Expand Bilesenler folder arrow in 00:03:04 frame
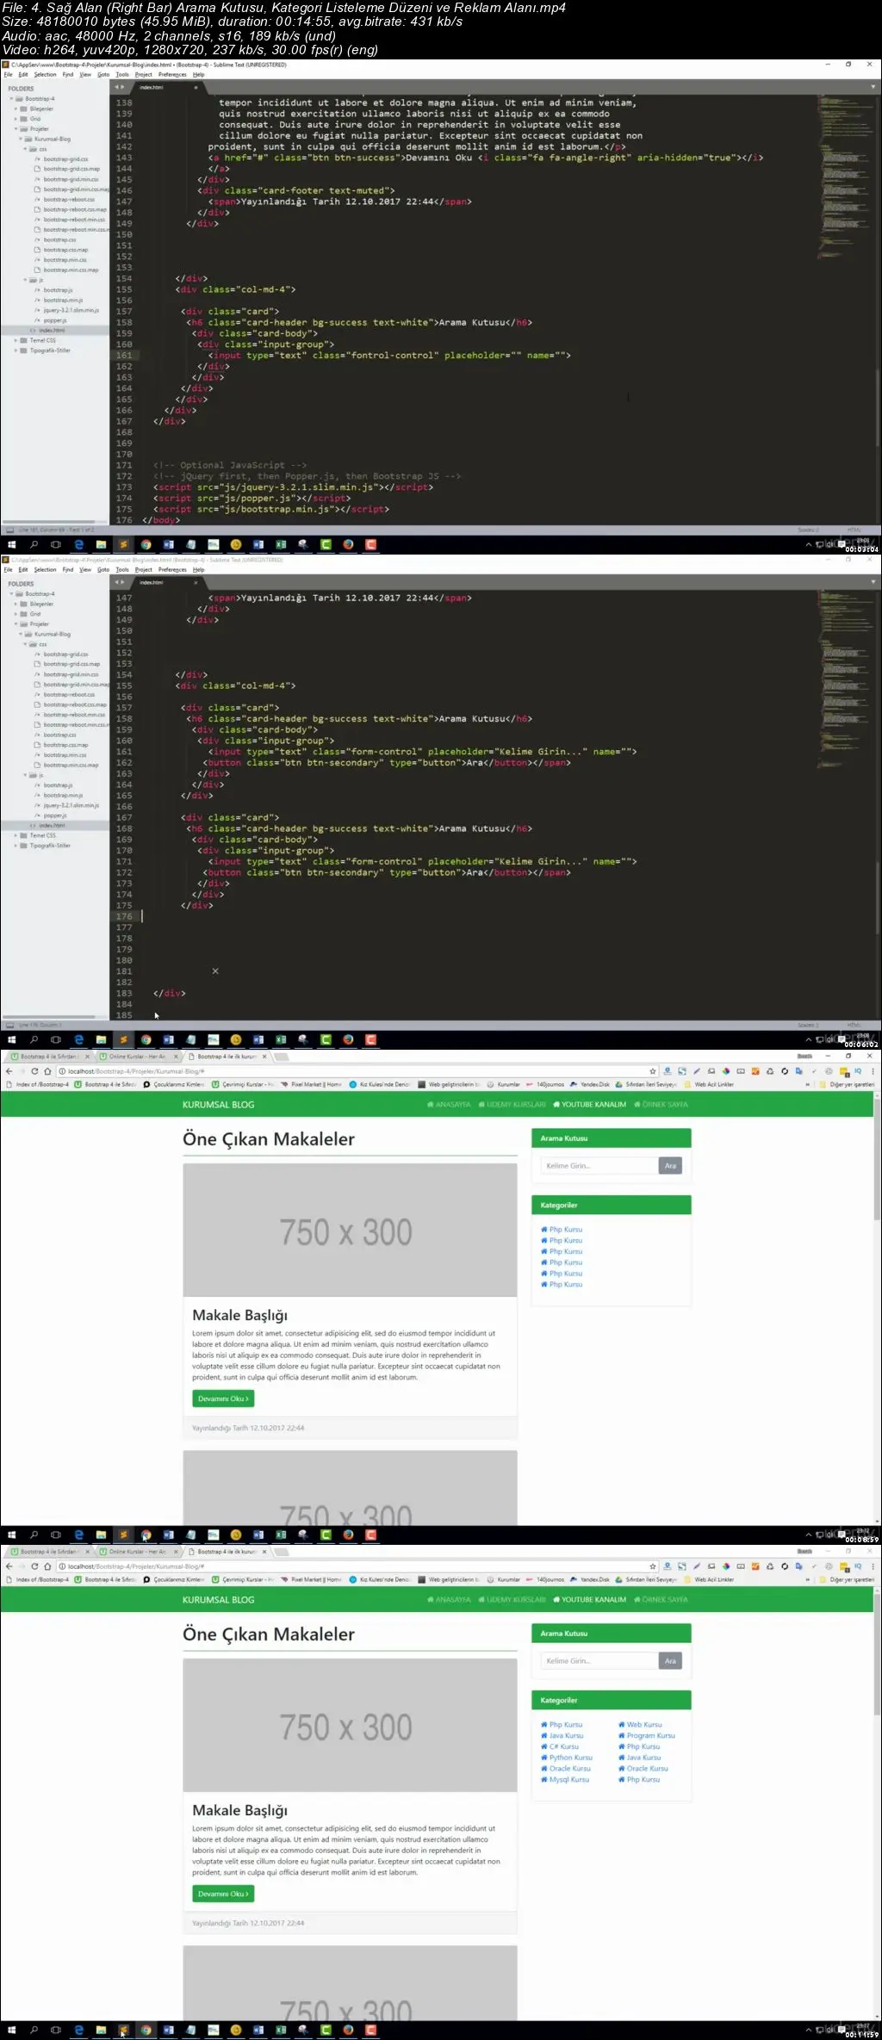 point(16,109)
